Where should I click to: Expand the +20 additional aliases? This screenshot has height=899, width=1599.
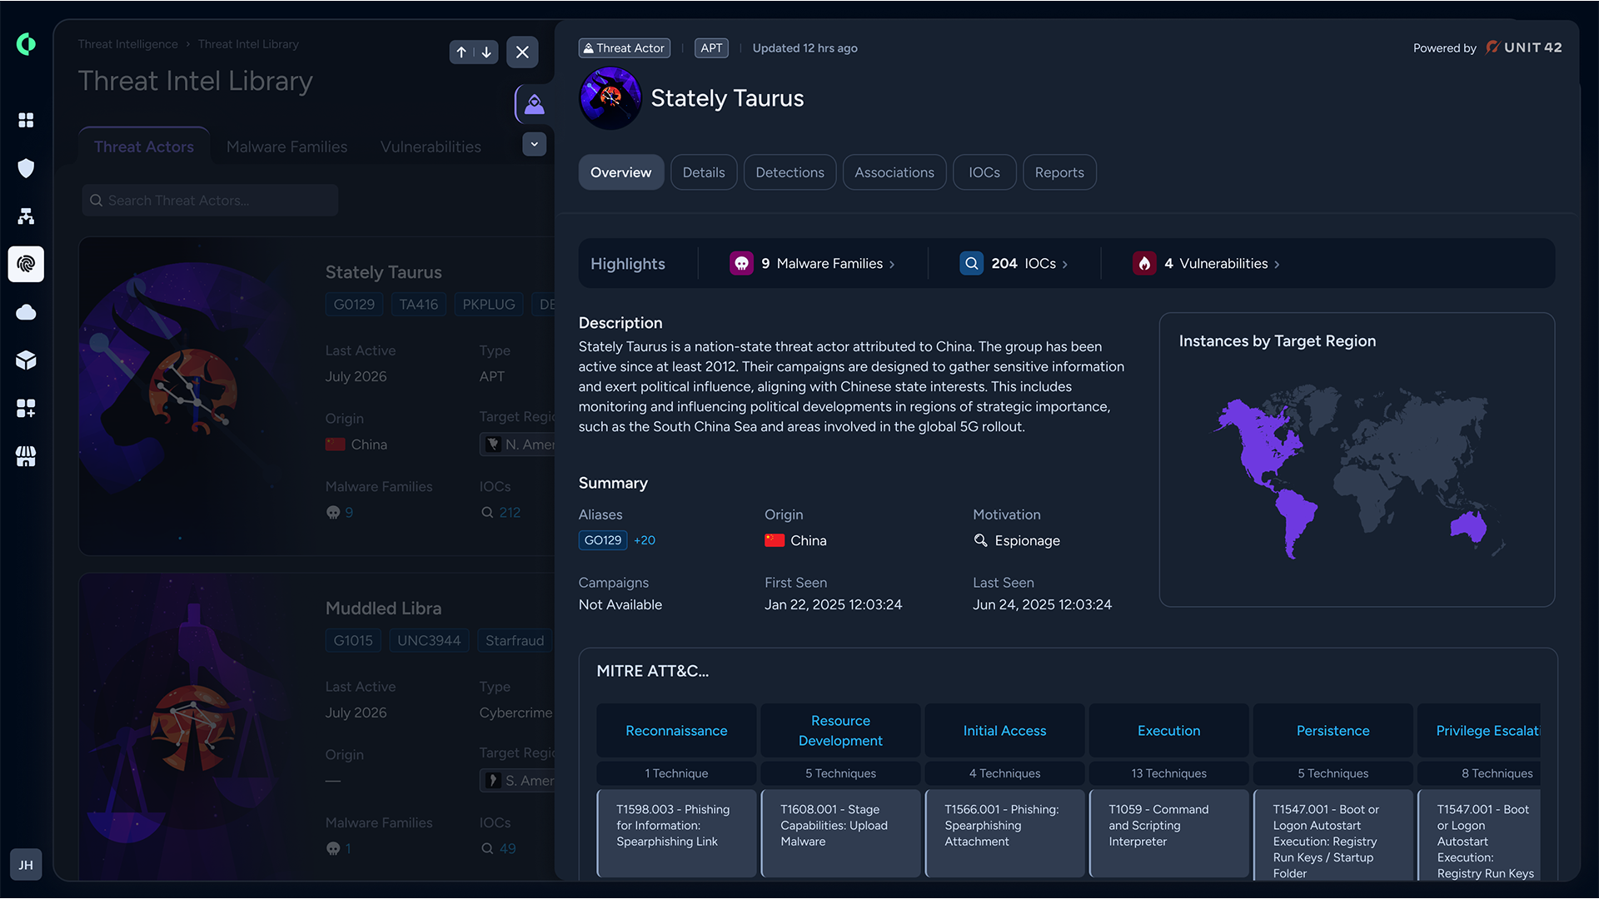tap(645, 540)
